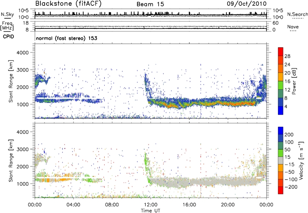308x213 pixels.
Task: Click the '08:00' time tick label
Action: pyautogui.click(x=112, y=205)
